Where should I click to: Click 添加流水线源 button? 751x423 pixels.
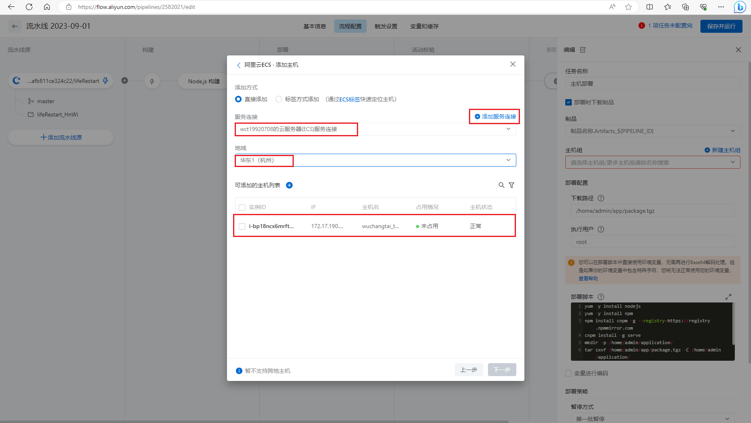tap(61, 137)
